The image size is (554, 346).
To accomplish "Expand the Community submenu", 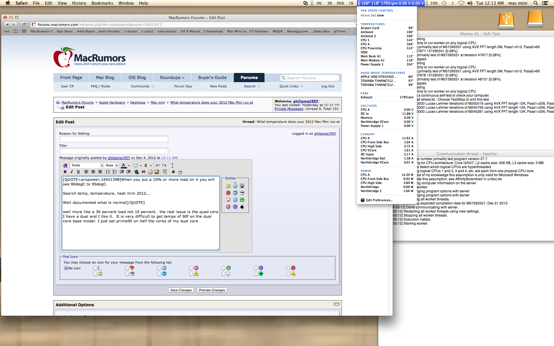I will [x=142, y=86].
